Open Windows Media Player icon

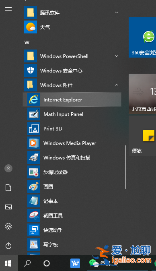(x=34, y=143)
